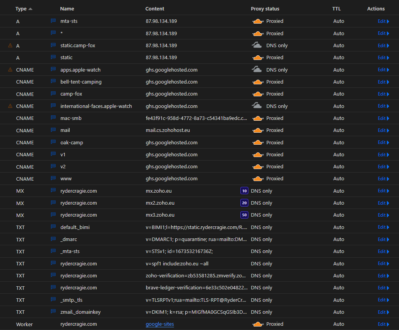
Task: Open comment icon for www record
Action: point(53,178)
